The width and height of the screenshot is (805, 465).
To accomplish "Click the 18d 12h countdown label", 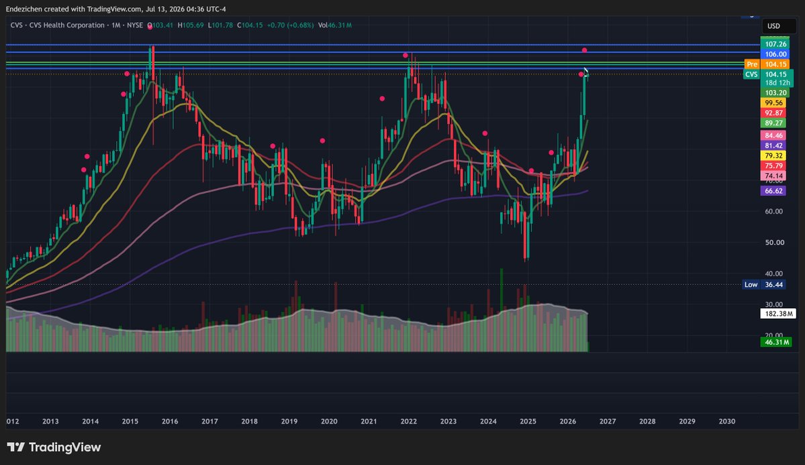I will pyautogui.click(x=777, y=82).
